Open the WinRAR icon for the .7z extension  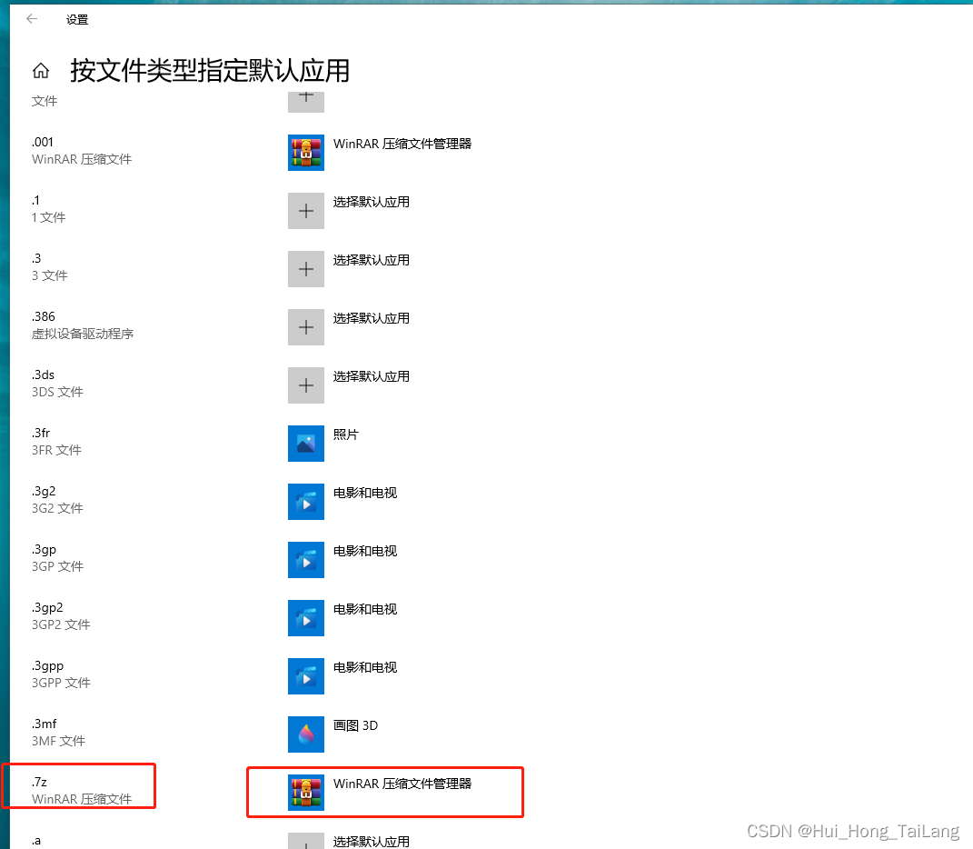(306, 793)
